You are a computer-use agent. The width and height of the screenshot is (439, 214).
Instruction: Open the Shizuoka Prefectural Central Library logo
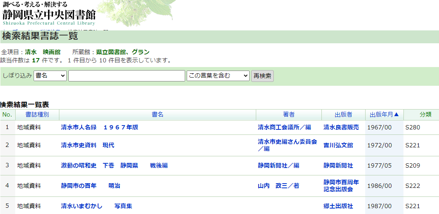click(49, 13)
